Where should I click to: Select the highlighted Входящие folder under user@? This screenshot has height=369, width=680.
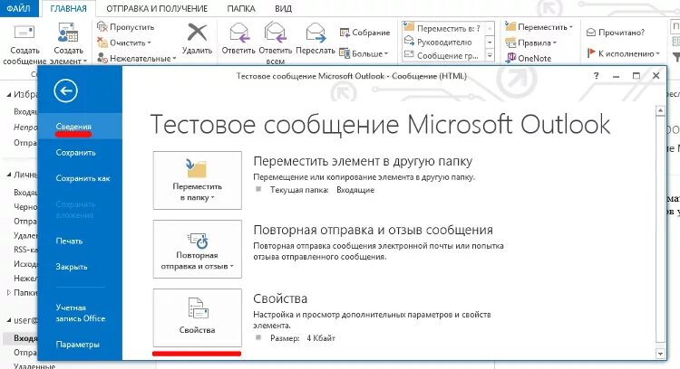pyautogui.click(x=20, y=338)
